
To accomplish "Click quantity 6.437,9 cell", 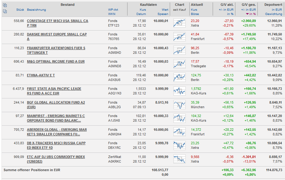I will [18, 89].
